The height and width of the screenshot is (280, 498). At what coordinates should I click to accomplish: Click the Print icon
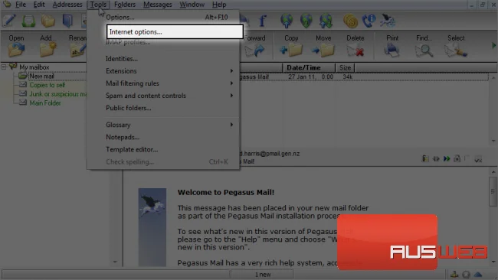[392, 46]
